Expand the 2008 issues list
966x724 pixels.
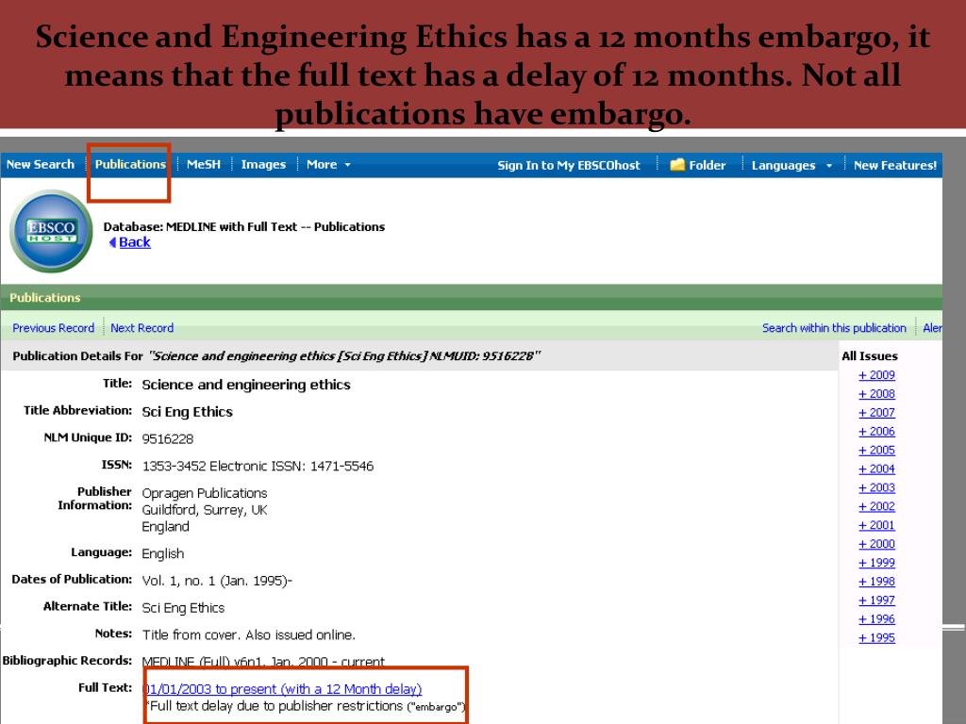click(876, 394)
